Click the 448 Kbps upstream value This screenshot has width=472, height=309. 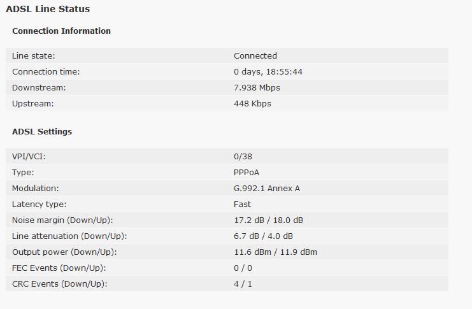(252, 104)
